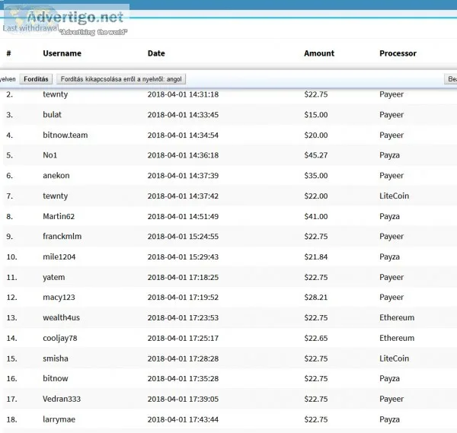Image resolution: width=457 pixels, height=433 pixels.
Task: Click LiteCoin processor in smisha row
Action: pyautogui.click(x=394, y=358)
